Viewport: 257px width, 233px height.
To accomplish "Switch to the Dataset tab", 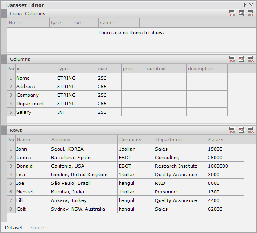I will (14, 228).
